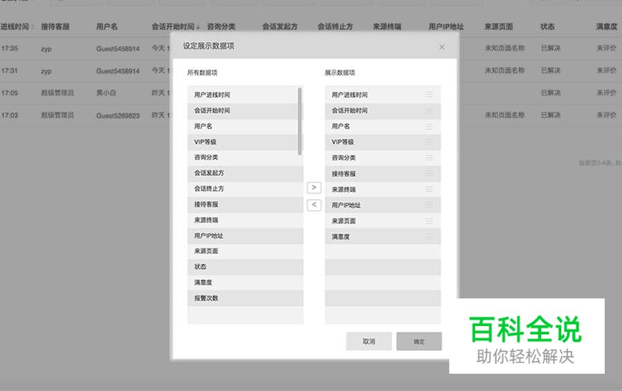Select 用户进线时间 in the display items list
622x391 pixels.
click(x=383, y=95)
